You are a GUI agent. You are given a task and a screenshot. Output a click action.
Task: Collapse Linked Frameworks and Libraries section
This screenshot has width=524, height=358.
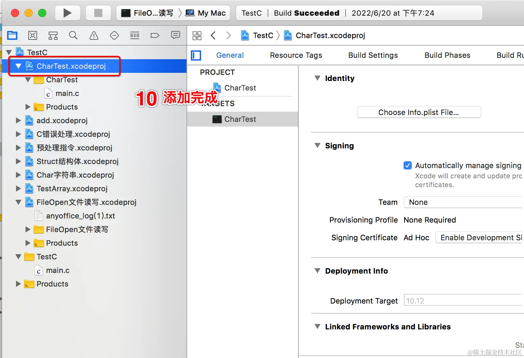pyautogui.click(x=317, y=327)
